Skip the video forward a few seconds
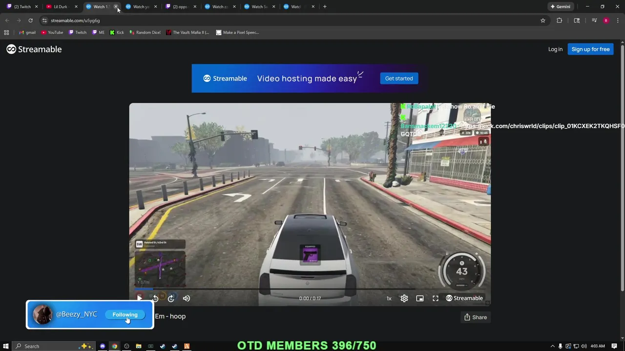The height and width of the screenshot is (351, 625). coord(171,298)
